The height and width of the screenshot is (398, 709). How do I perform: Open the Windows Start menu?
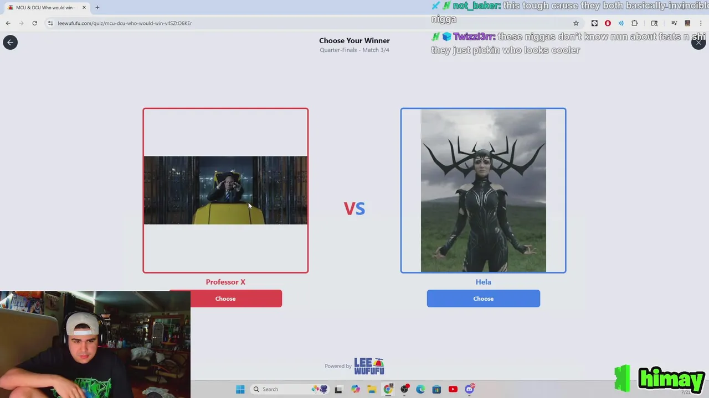(x=240, y=389)
